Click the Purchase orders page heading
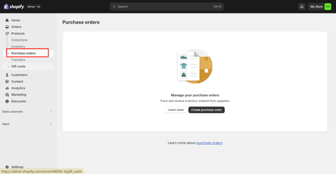Image resolution: width=336 pixels, height=174 pixels. [x=81, y=22]
